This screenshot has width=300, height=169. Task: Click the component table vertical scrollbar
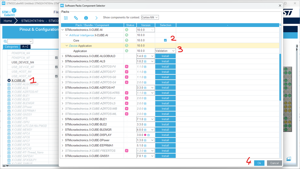coord(280,77)
